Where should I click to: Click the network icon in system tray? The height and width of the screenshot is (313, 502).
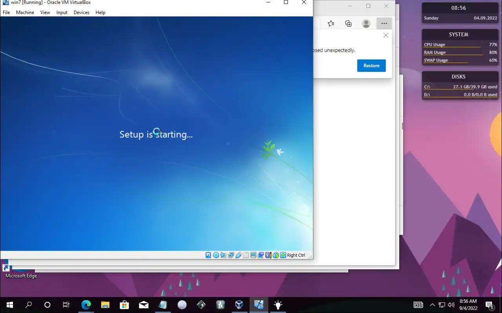[442, 305]
